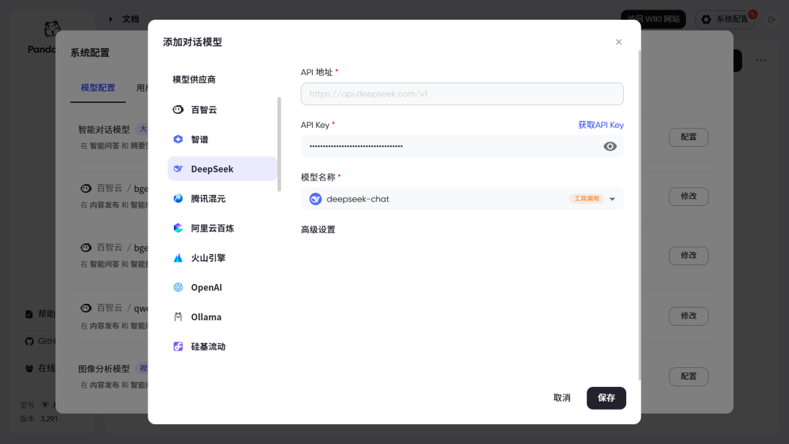The width and height of the screenshot is (789, 444).
Task: Click the 系统配置 panel title
Action: point(90,53)
